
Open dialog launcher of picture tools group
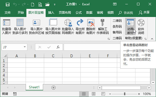tap(109, 39)
